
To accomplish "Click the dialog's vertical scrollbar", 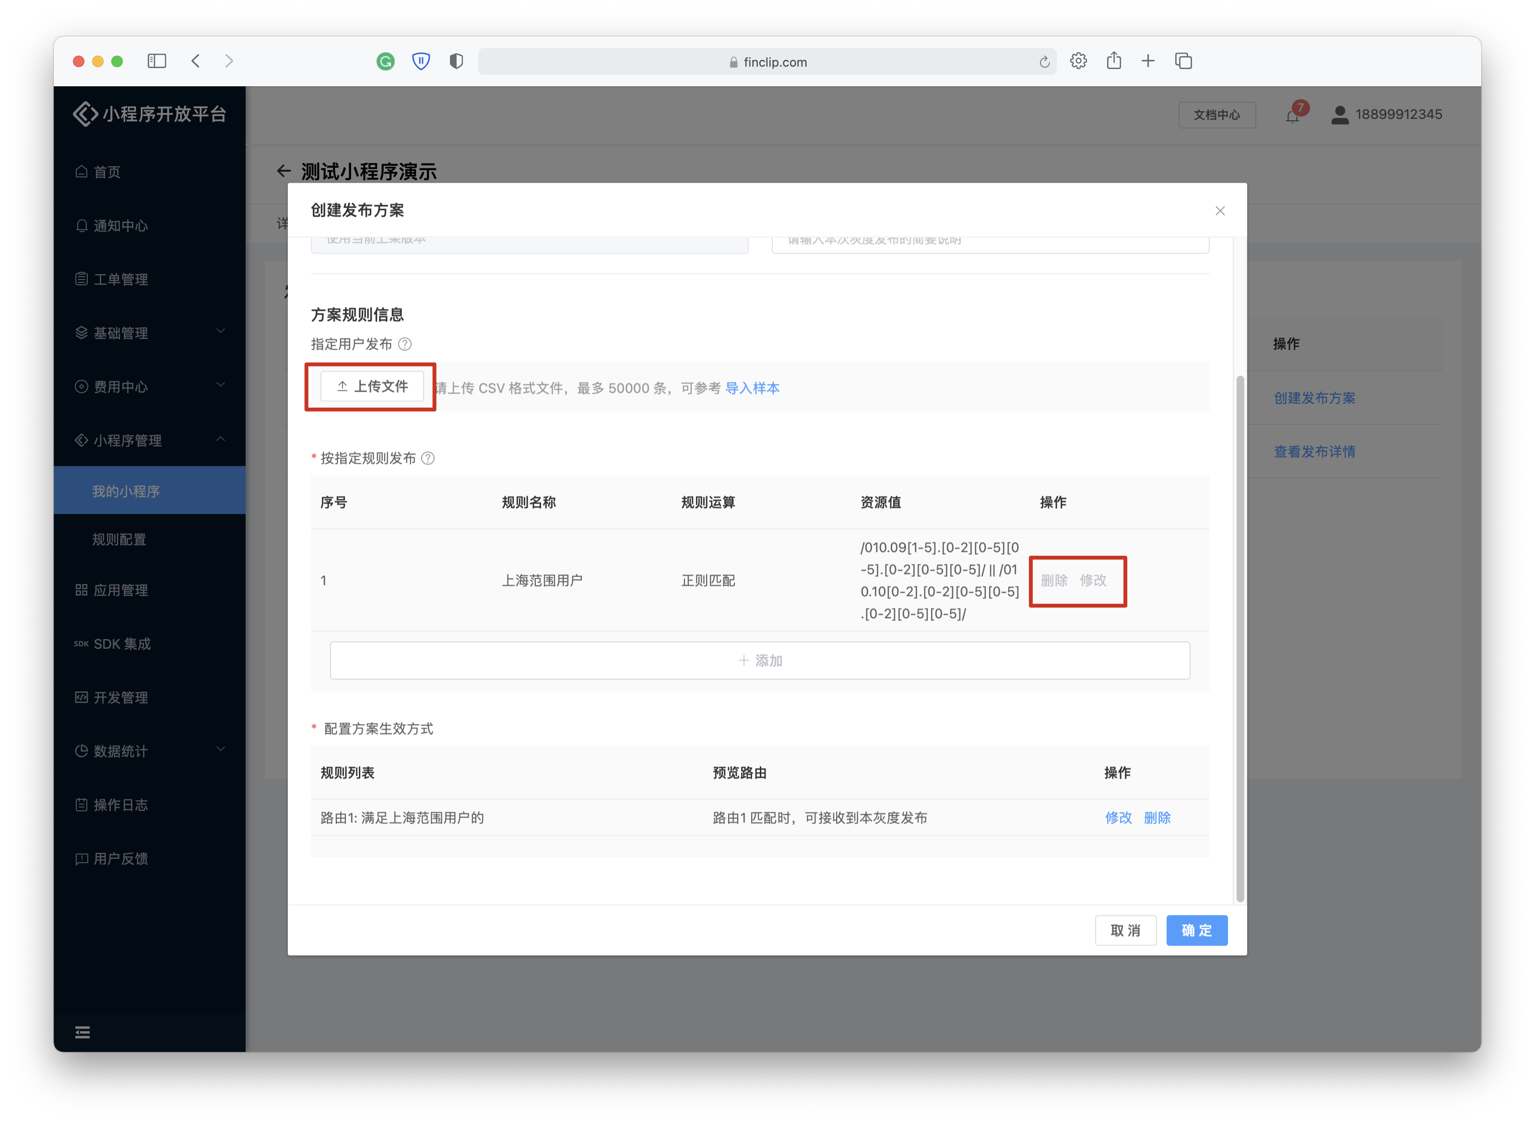I will coord(1240,639).
